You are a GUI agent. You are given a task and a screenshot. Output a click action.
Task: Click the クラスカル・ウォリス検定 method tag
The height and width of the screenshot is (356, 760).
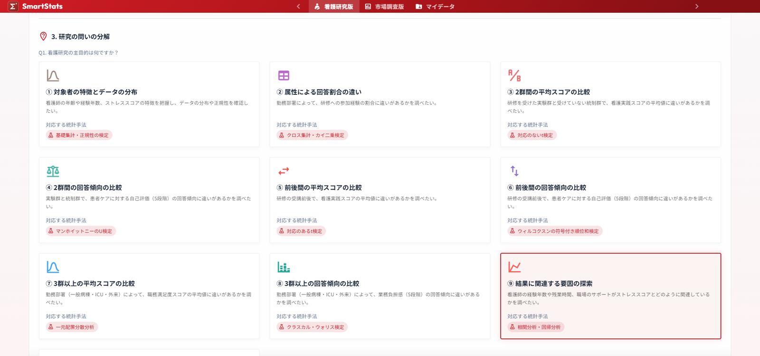pos(312,327)
